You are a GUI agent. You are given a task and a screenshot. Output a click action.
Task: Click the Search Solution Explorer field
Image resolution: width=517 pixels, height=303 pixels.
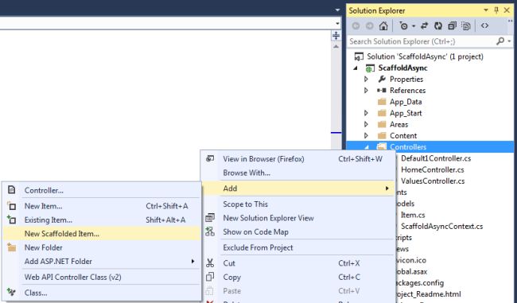(x=422, y=41)
